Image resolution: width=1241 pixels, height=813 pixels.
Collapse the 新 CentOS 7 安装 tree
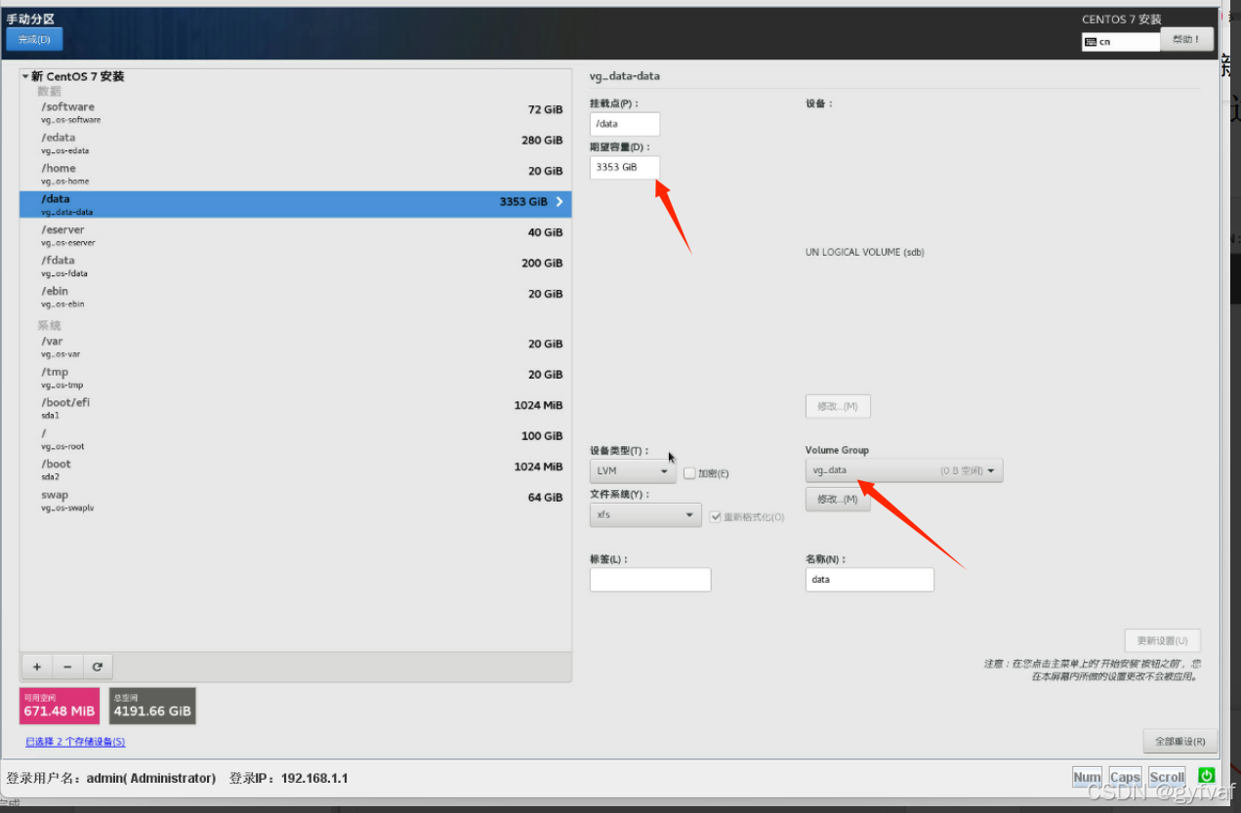[26, 76]
